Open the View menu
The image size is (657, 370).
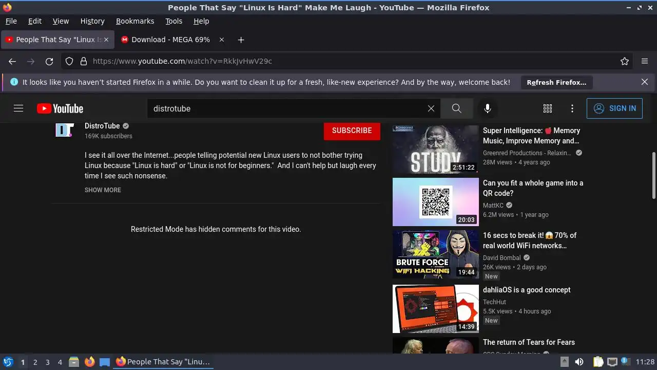click(x=61, y=21)
